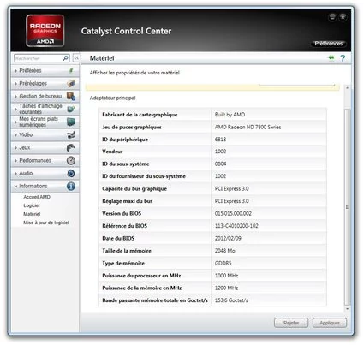Open help with the question mark icon
The width and height of the screenshot is (364, 345).
tap(343, 58)
